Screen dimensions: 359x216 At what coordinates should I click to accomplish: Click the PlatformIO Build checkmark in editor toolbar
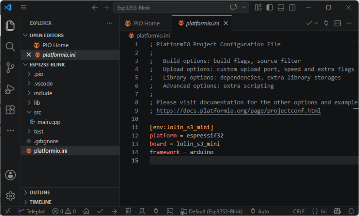[309, 23]
